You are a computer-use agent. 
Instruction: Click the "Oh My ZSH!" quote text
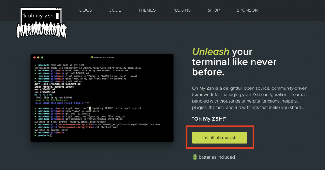coord(209,119)
